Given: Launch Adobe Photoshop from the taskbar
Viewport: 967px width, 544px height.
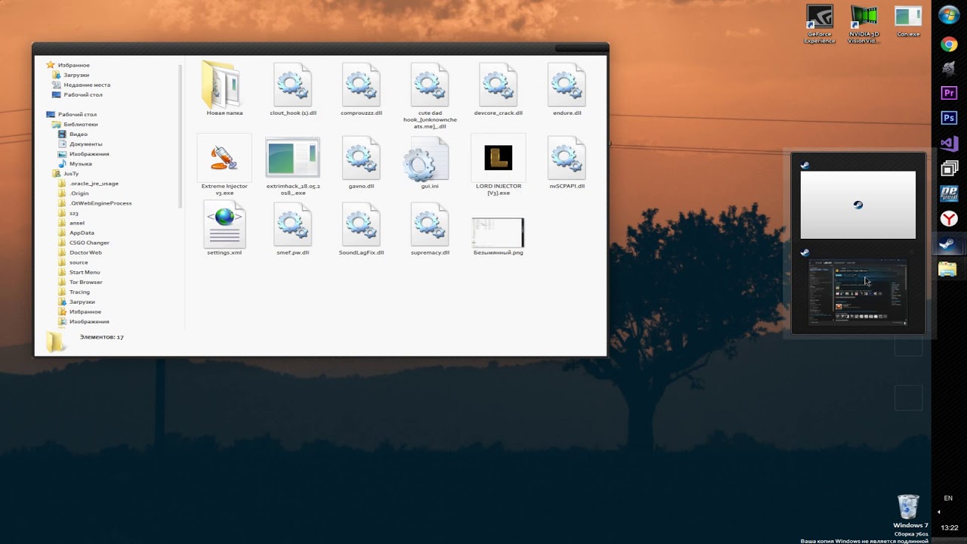Looking at the screenshot, I should click(x=949, y=118).
